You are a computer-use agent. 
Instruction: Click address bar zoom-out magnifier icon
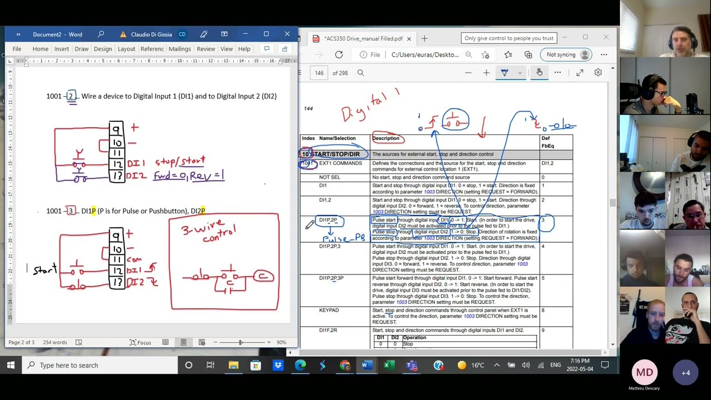(x=469, y=54)
